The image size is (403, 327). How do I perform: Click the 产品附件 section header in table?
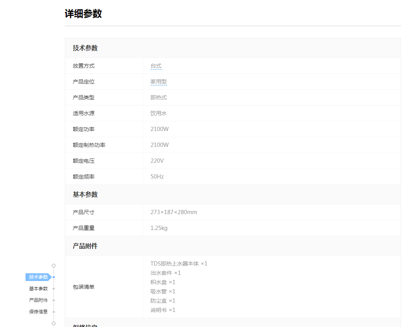[x=85, y=246]
